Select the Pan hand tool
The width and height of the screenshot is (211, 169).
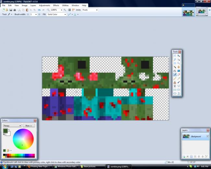(x=179, y=67)
